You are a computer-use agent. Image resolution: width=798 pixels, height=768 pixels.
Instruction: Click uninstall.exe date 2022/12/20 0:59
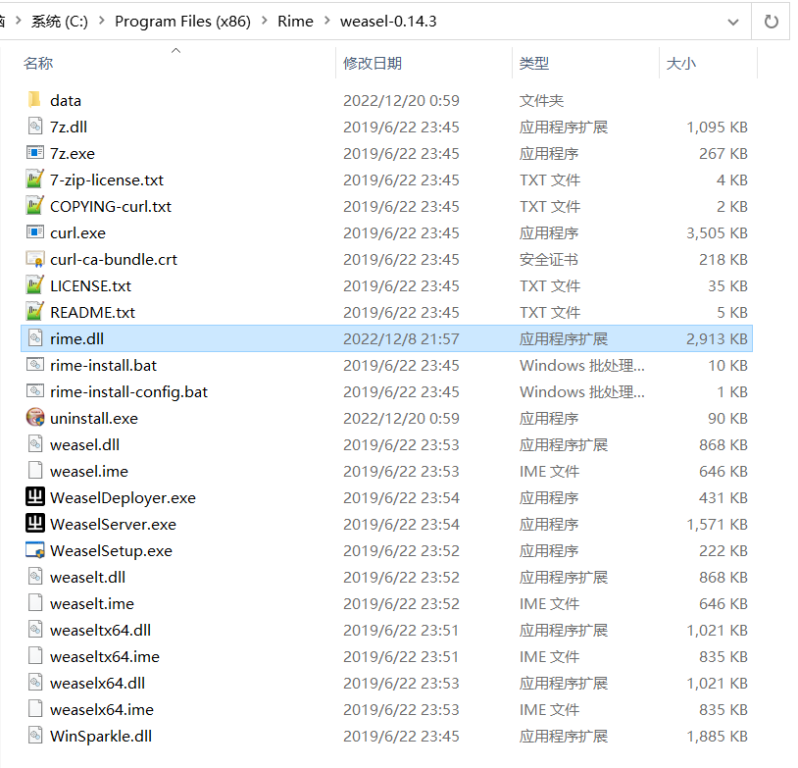(401, 418)
